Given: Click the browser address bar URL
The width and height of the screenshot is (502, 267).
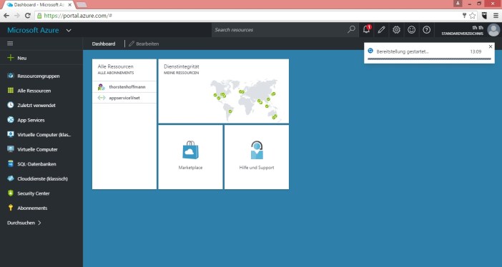Looking at the screenshot, I should tap(78, 15).
